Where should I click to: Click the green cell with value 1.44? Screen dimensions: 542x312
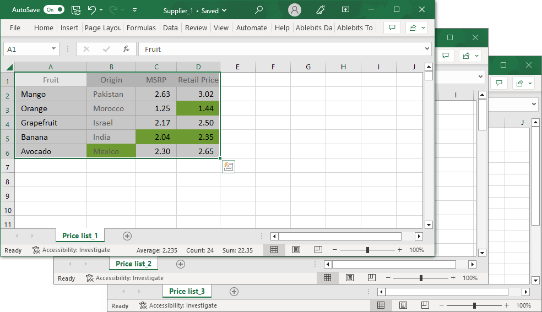tap(198, 108)
